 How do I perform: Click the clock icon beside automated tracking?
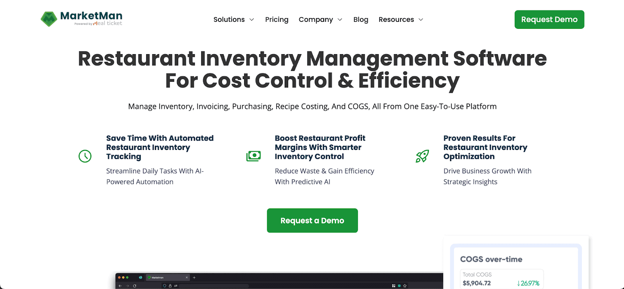(x=85, y=156)
